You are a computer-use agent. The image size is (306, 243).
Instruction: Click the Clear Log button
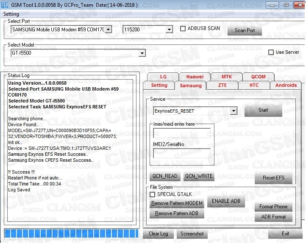(158, 234)
